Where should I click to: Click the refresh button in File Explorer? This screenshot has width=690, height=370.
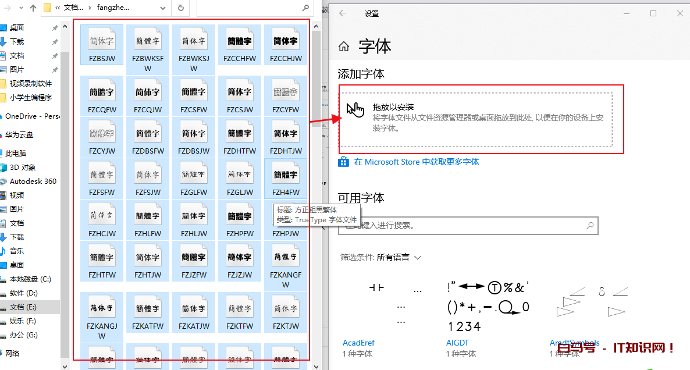[x=181, y=8]
